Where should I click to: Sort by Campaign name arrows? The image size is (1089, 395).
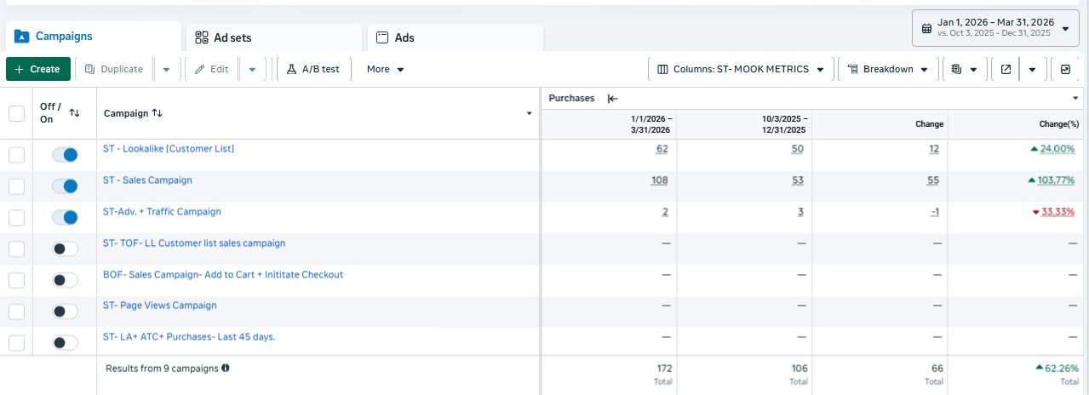point(157,112)
